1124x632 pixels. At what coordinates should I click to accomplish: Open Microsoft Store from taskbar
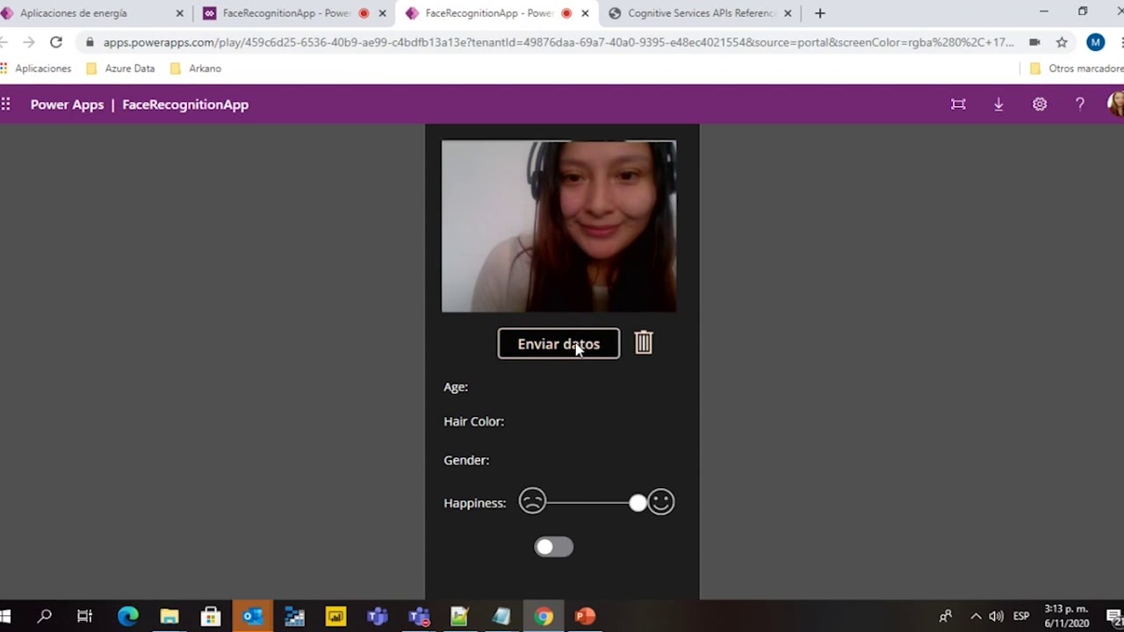(x=211, y=616)
